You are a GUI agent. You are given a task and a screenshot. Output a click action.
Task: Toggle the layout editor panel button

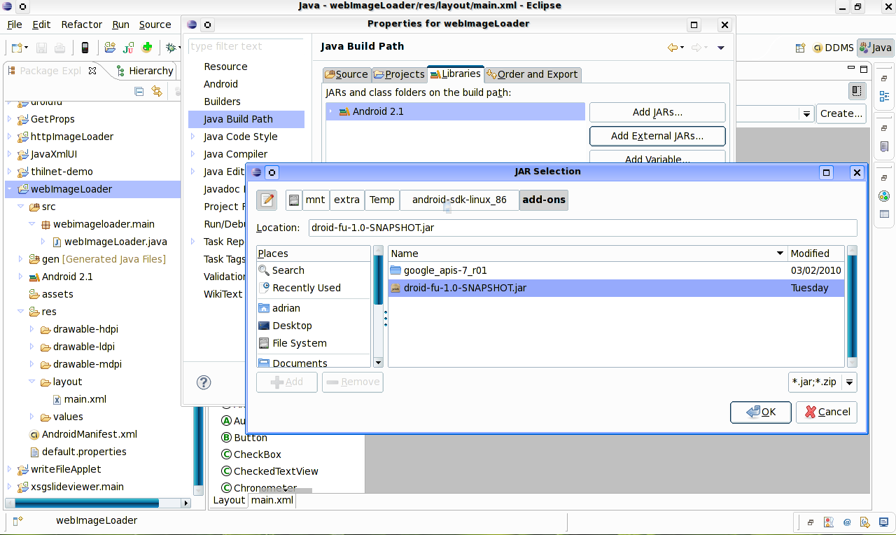[x=856, y=91]
